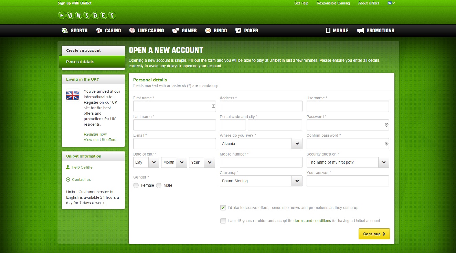Click the About Unibet link
Screen dimensions: 456x253
click(369, 3)
